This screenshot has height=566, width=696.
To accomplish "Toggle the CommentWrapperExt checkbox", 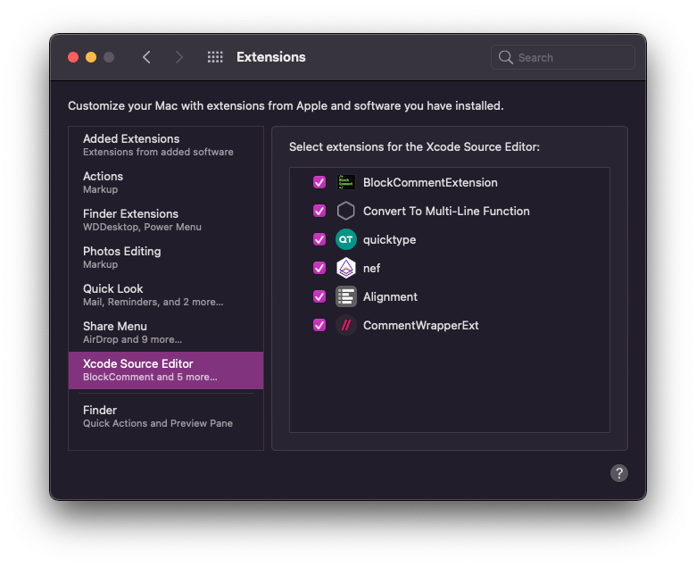I will click(319, 325).
